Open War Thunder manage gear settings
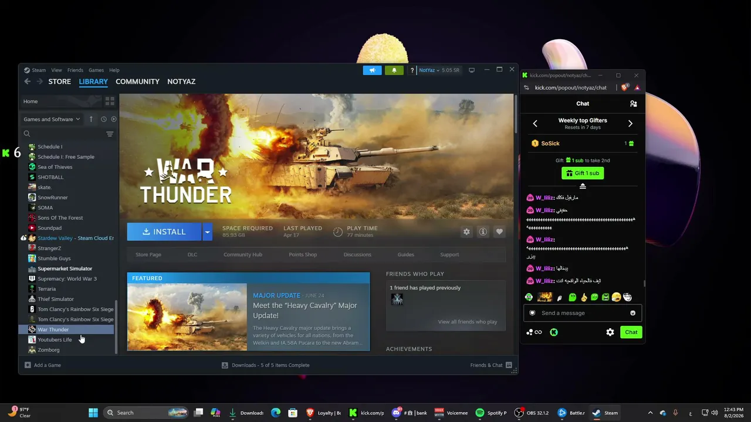 tap(466, 232)
